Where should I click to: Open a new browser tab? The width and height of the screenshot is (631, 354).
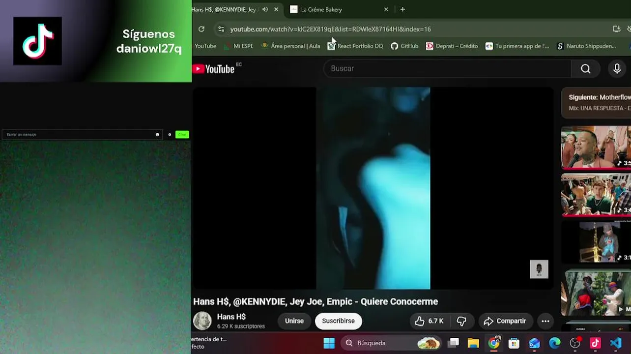(402, 9)
